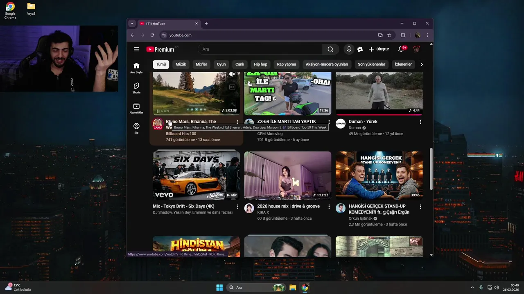Open options for the Bruno Mars video
The height and width of the screenshot is (294, 524).
pos(237,122)
